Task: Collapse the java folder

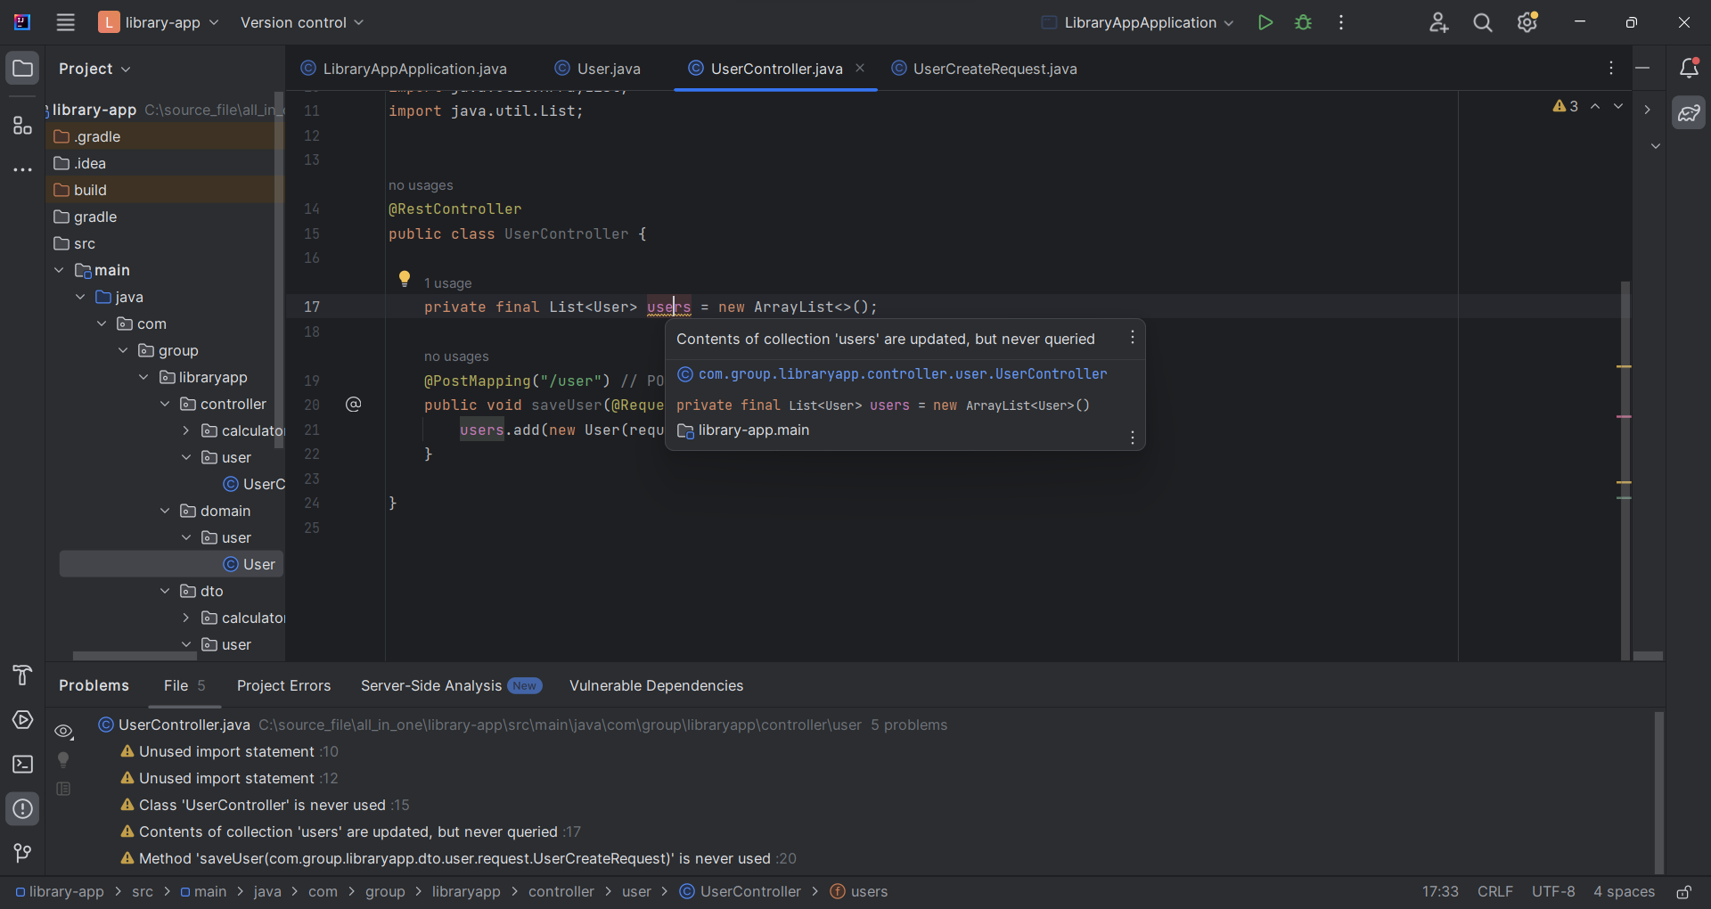Action: click(x=80, y=297)
